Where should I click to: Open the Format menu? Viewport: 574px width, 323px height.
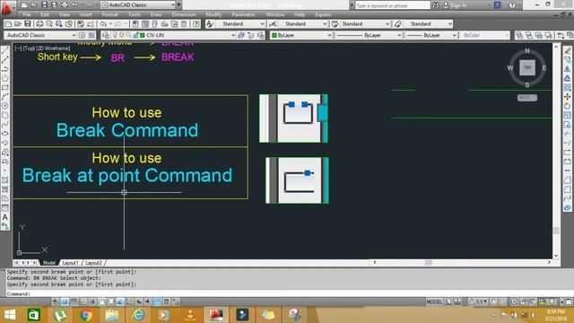109,14
